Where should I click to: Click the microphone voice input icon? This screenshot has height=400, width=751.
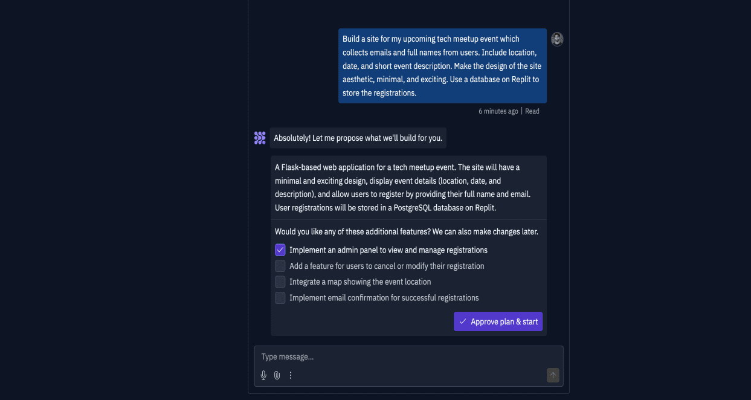point(263,375)
